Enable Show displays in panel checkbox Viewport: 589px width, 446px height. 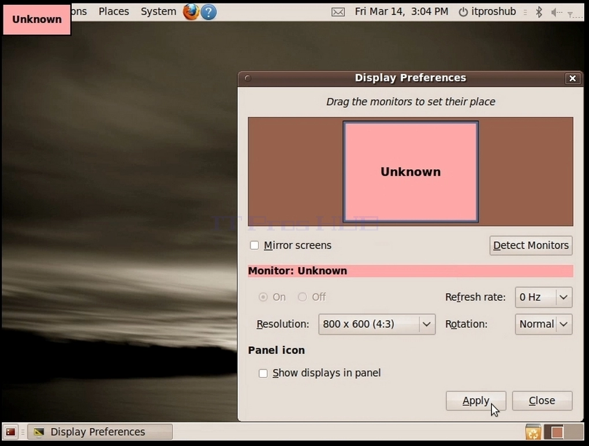(263, 373)
